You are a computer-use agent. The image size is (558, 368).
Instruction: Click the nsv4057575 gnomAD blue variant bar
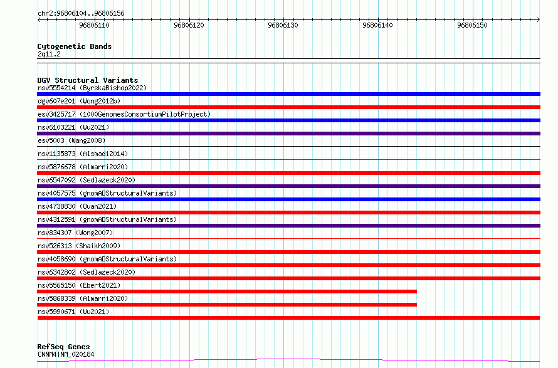288,199
